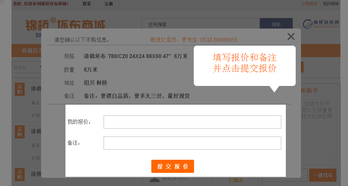The width and height of the screenshot is (348, 186).
Task: Click the 已截止 status label
Action: [x=236, y=180]
